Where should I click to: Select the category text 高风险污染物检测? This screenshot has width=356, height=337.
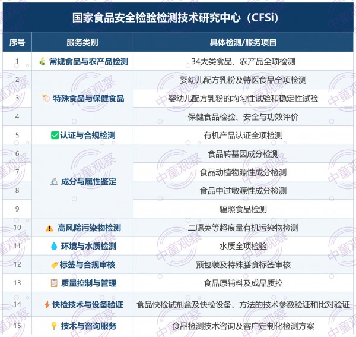pyautogui.click(x=89, y=228)
